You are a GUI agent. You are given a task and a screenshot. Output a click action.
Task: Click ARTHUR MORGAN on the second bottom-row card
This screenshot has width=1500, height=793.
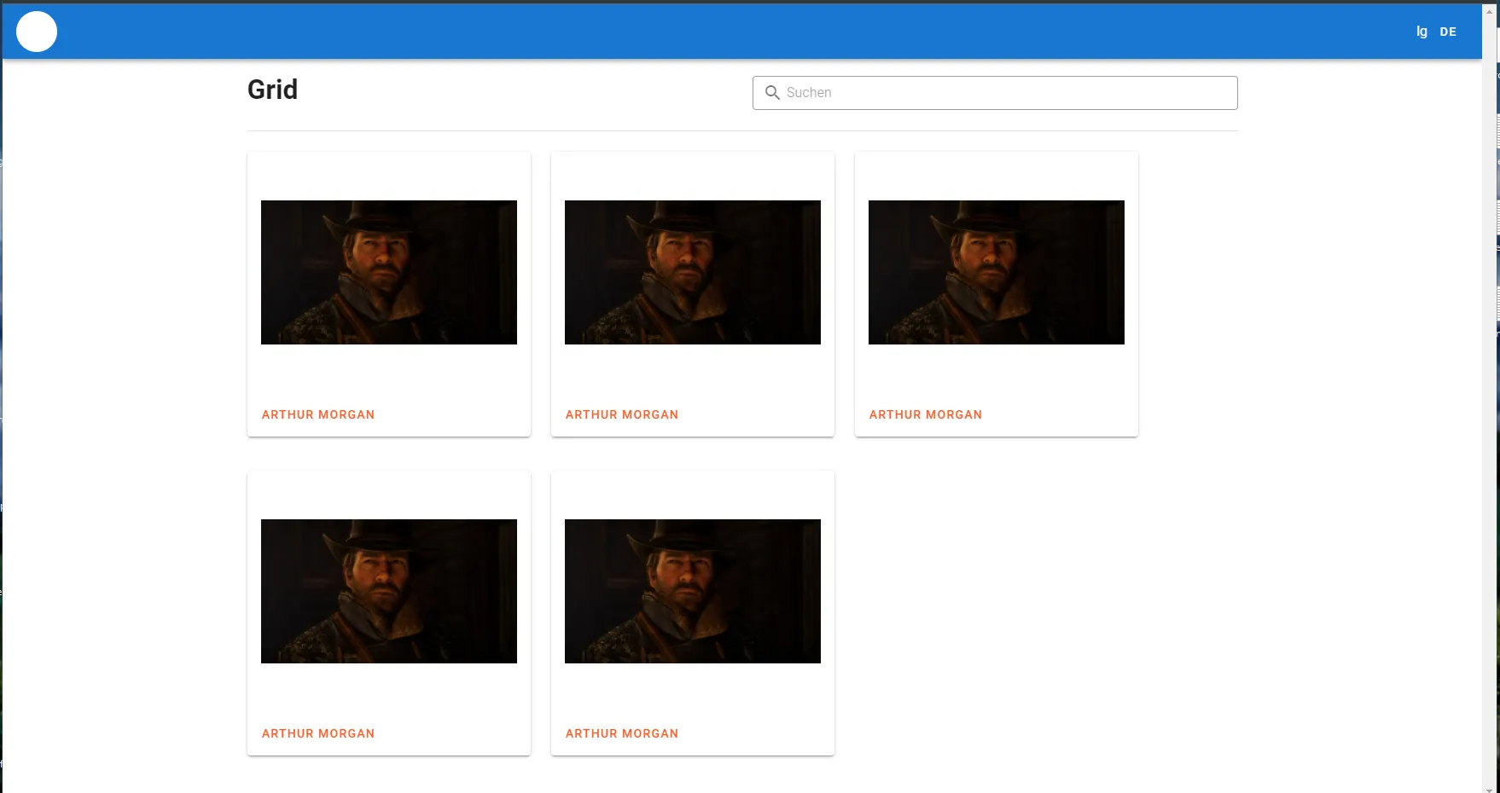(622, 733)
